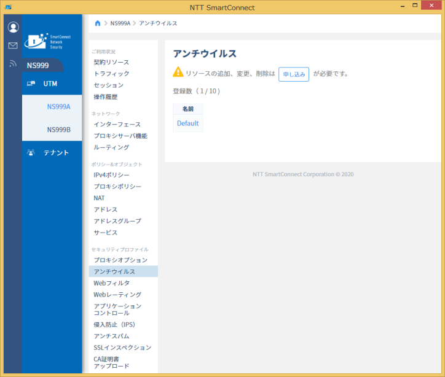
Task: Open トラフィック page
Action: pyautogui.click(x=111, y=74)
